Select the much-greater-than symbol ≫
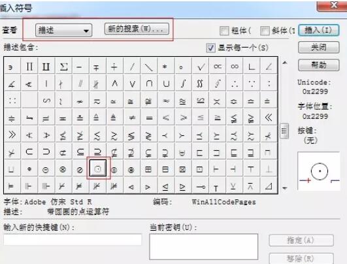Viewport: 347px width, 264px height. [x=12, y=135]
